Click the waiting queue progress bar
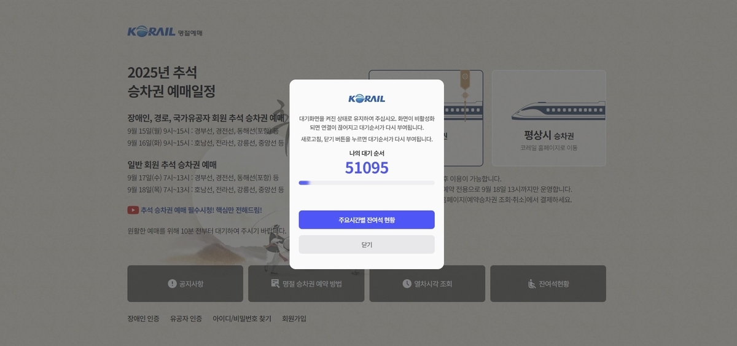 [367, 183]
